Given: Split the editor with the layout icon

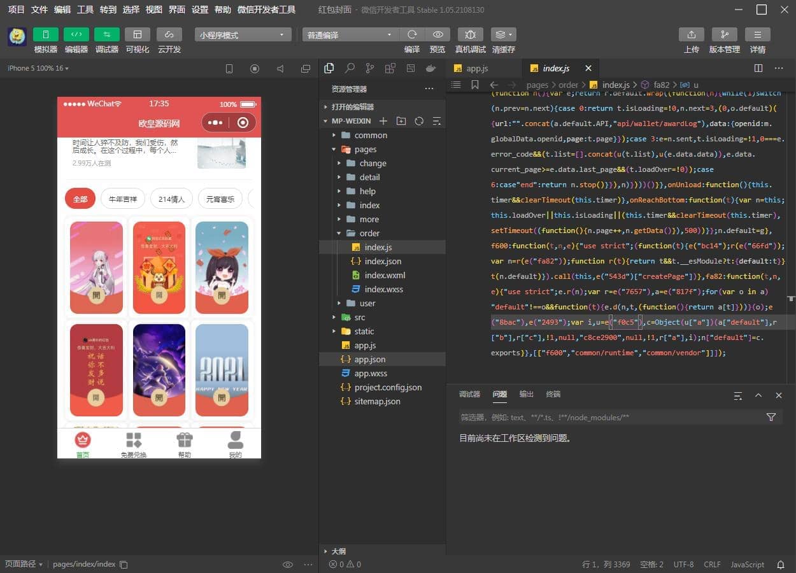Looking at the screenshot, I should 758,68.
